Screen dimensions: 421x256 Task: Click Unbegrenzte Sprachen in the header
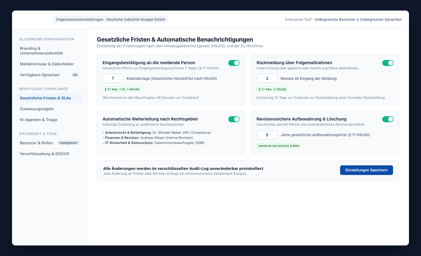tap(381, 20)
